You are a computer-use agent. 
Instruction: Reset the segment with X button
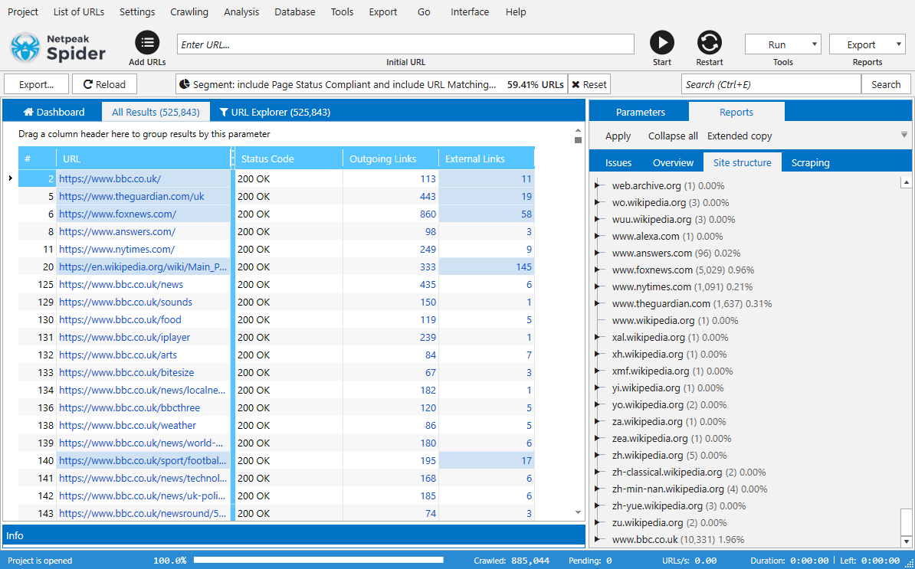click(589, 84)
